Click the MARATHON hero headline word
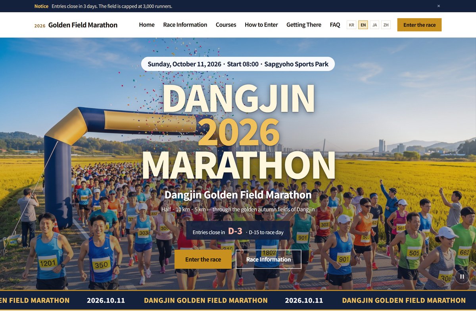This screenshot has height=317, width=476. coord(238,165)
